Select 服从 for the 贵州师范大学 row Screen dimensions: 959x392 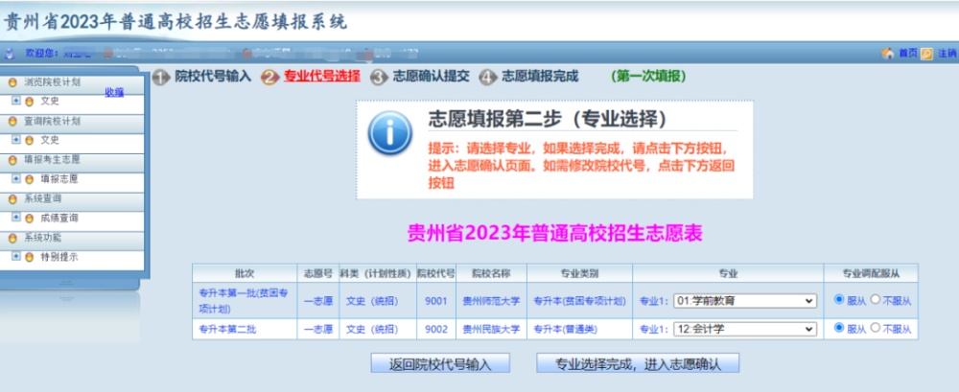tap(838, 300)
